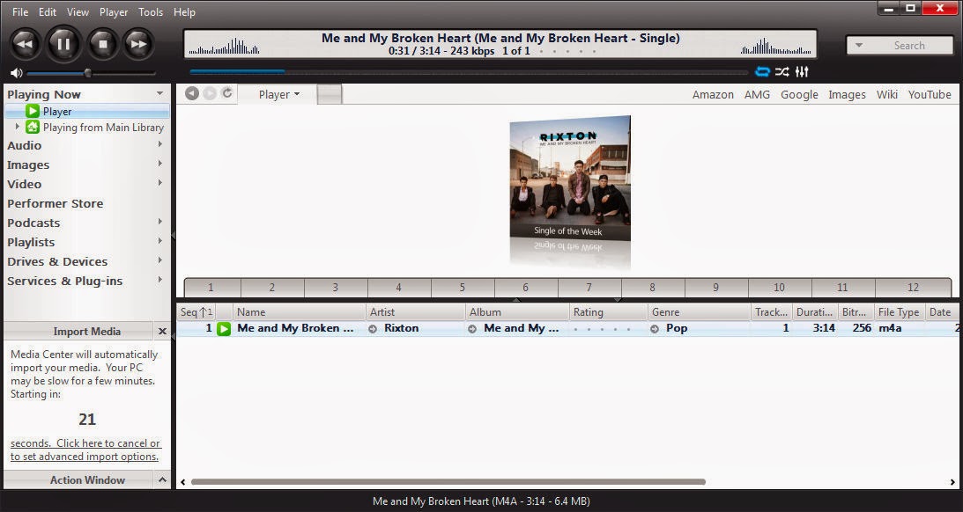The height and width of the screenshot is (512, 963).
Task: Open the File menu
Action: (20, 11)
